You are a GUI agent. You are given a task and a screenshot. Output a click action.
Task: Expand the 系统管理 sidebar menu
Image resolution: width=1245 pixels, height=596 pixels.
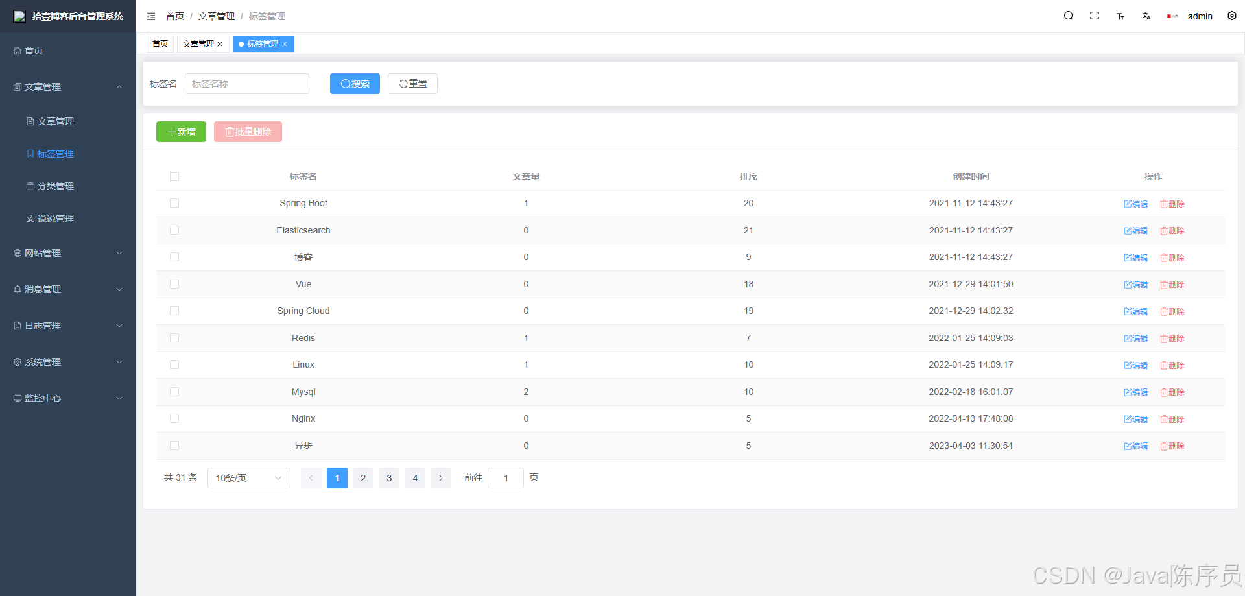[68, 362]
